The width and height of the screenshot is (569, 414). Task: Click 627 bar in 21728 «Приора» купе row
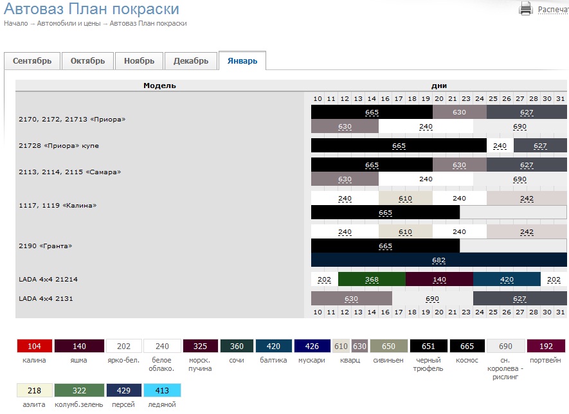pos(540,145)
